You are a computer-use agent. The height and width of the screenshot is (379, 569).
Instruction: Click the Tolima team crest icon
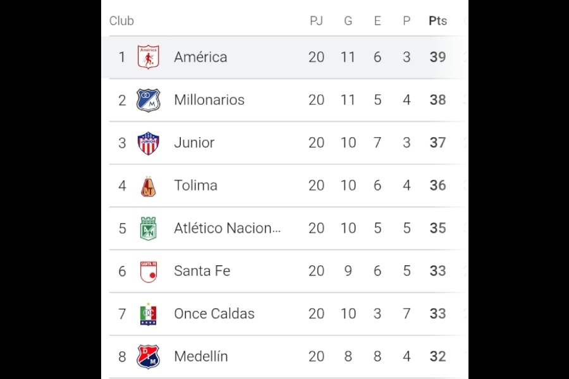(148, 186)
